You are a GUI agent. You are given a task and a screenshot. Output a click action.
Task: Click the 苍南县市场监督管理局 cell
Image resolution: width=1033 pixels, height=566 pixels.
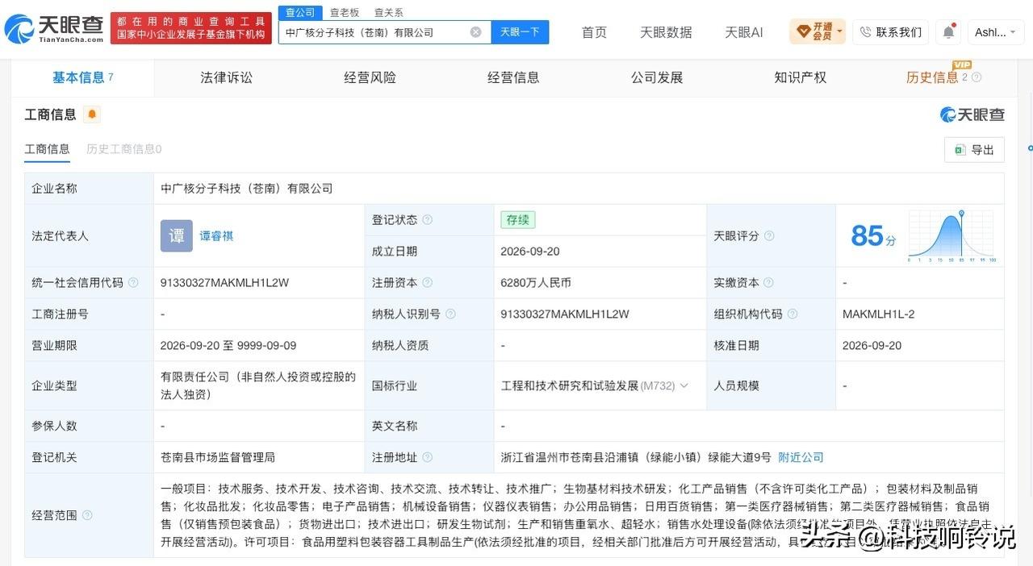coord(218,457)
